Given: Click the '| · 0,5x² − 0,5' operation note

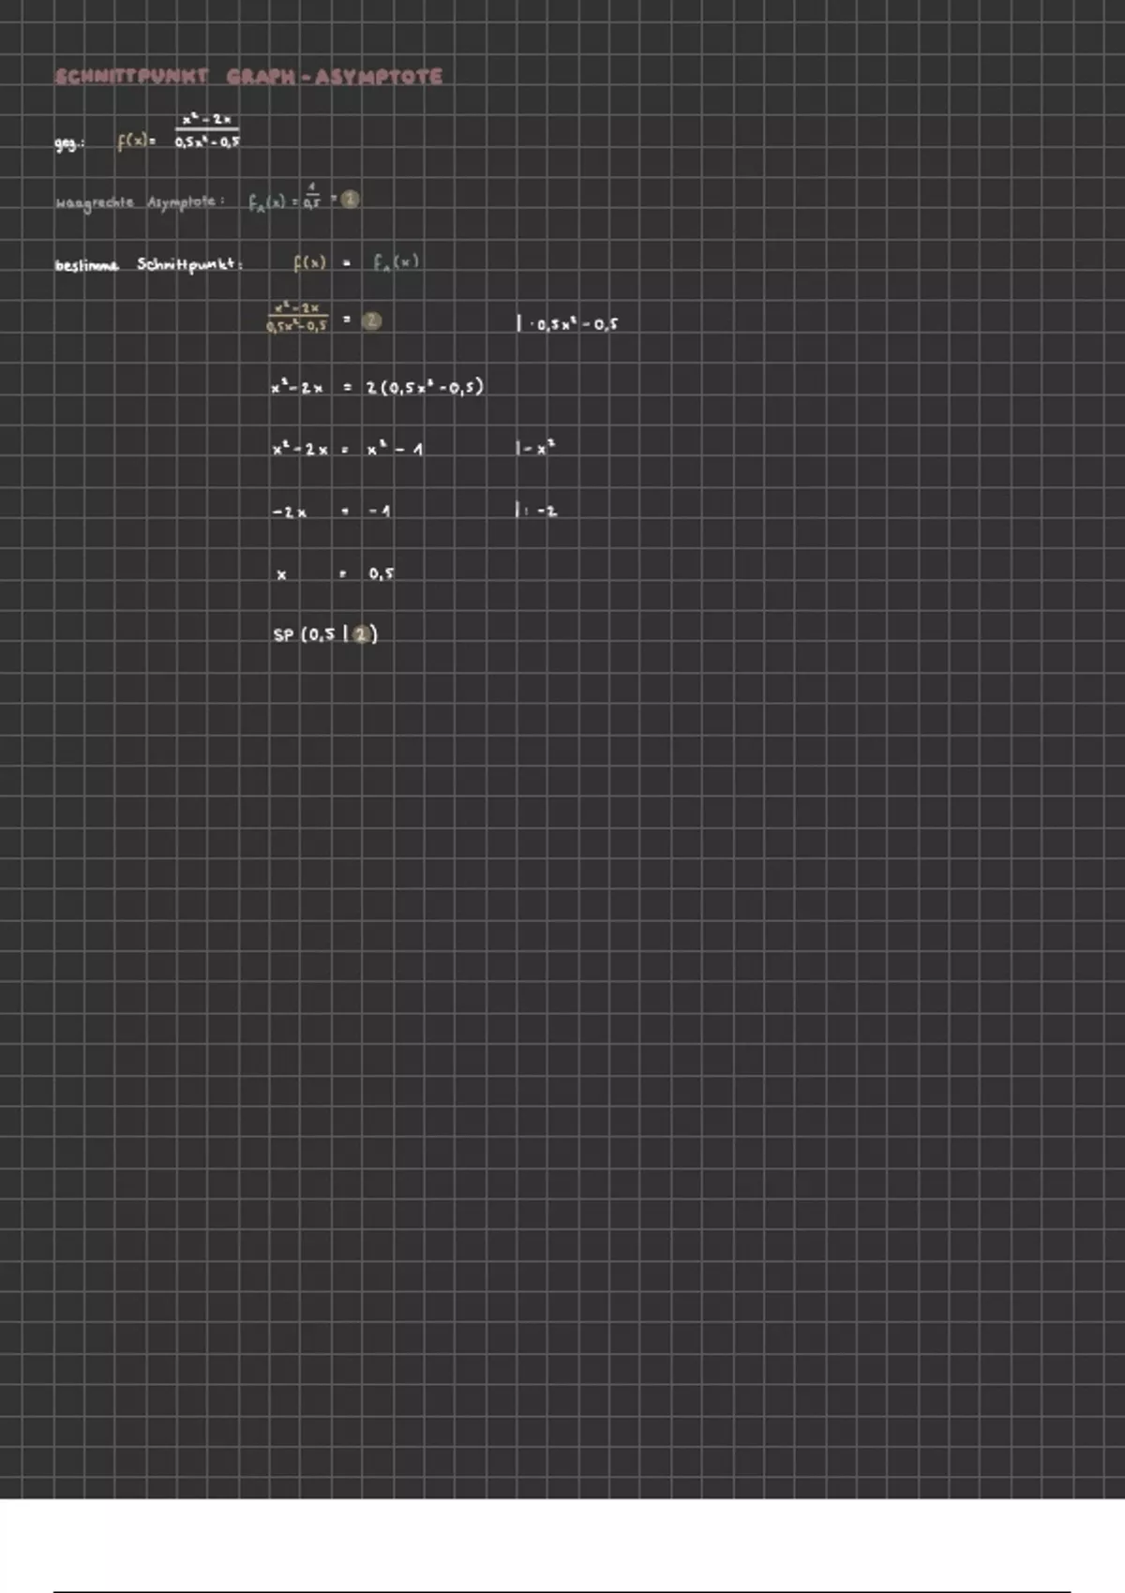Looking at the screenshot, I should click(x=567, y=324).
